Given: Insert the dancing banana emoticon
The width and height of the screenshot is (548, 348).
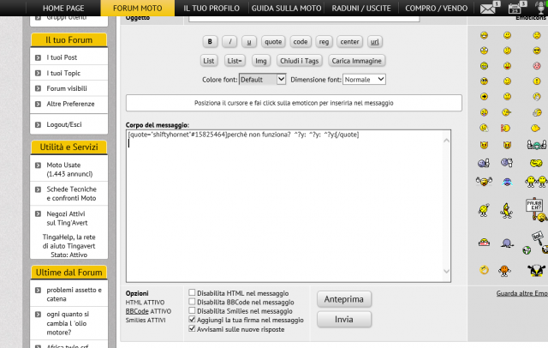Looking at the screenshot, I should click(x=507, y=208).
